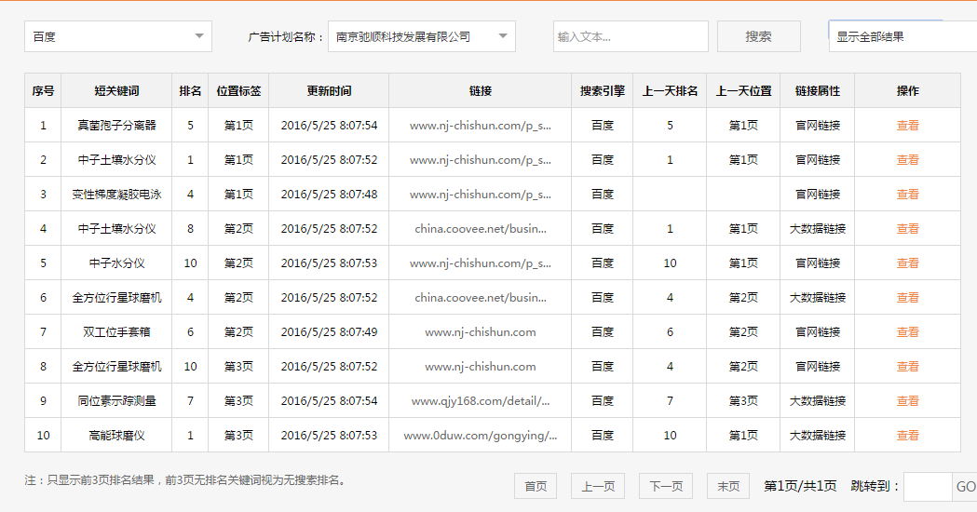The image size is (977, 512).
Task: Select the 更新时间 column header
Action: point(329,91)
